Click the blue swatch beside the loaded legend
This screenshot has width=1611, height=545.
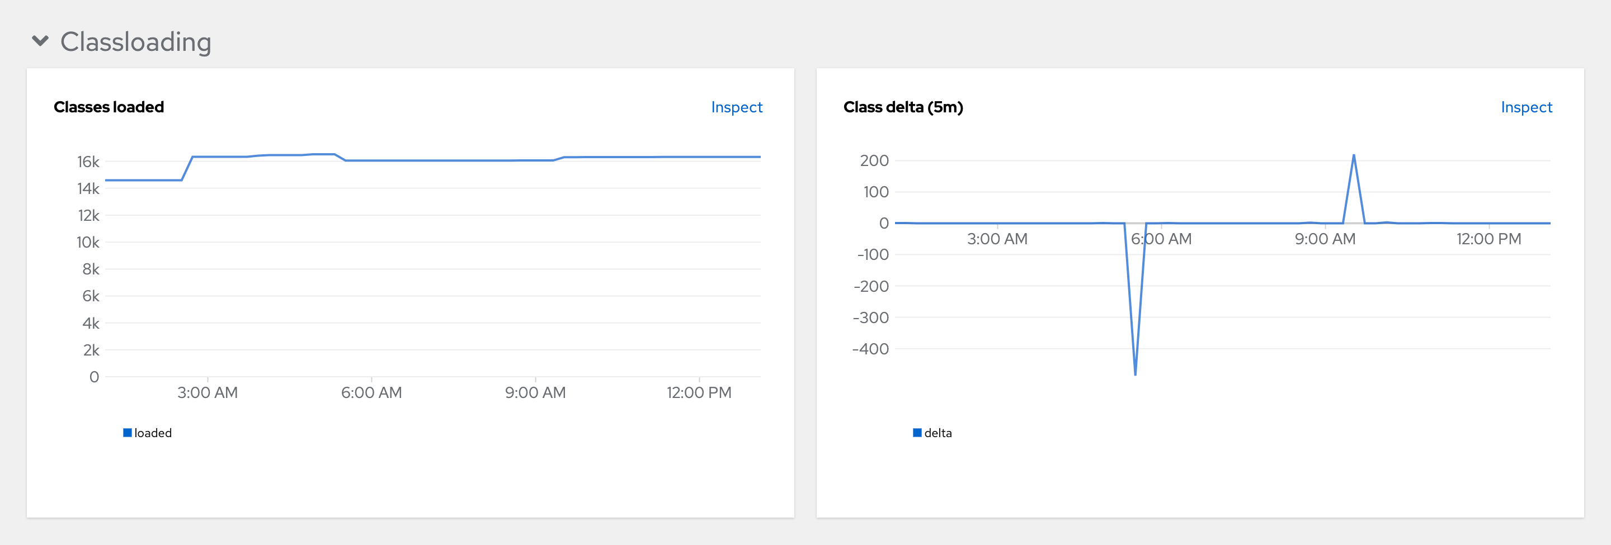point(128,432)
